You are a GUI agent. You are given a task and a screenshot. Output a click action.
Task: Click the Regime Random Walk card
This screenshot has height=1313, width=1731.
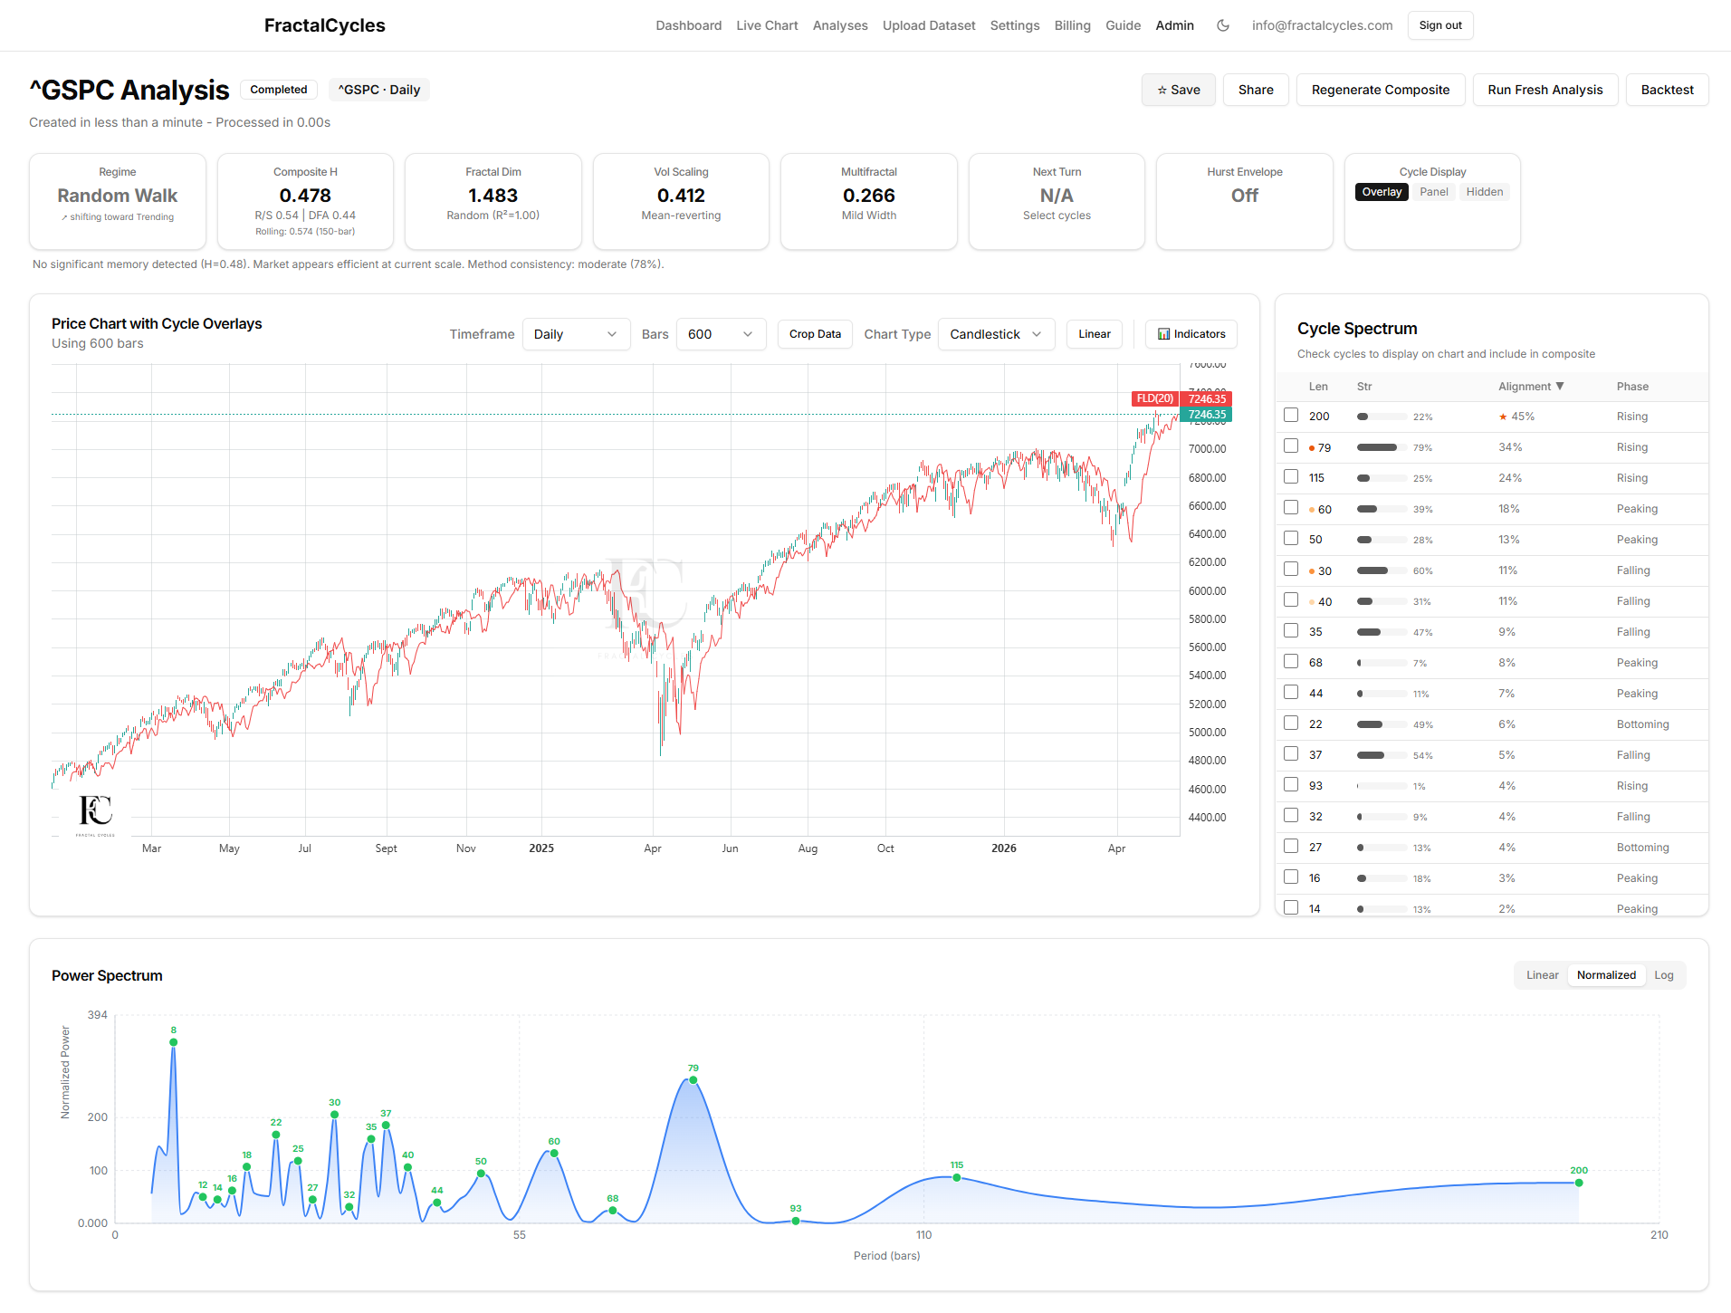tap(118, 201)
